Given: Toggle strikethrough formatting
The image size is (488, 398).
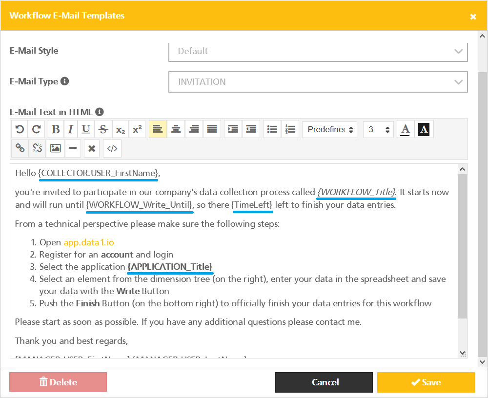Looking at the screenshot, I should click(x=103, y=129).
